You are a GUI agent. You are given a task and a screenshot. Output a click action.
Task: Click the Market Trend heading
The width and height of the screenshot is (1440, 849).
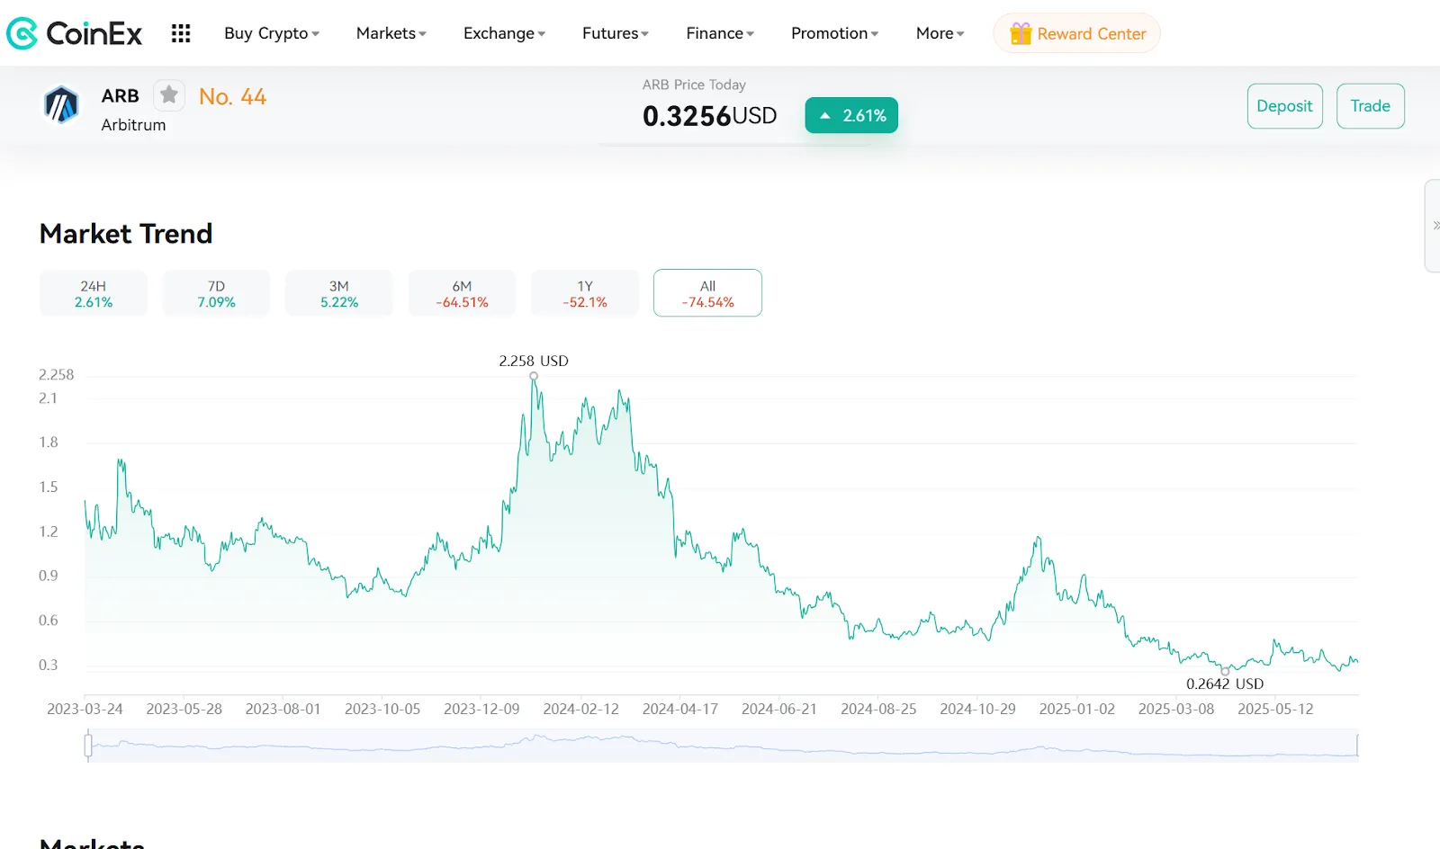126,234
